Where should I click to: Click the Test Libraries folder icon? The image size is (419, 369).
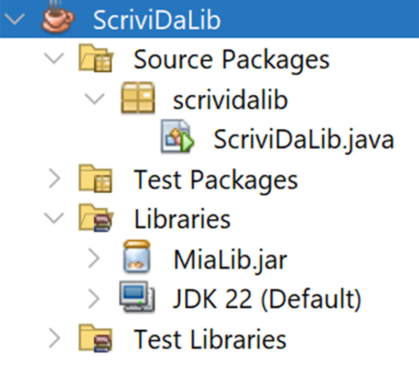[x=96, y=339]
